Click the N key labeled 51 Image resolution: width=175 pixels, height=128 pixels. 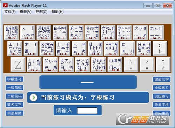[x=99, y=65]
